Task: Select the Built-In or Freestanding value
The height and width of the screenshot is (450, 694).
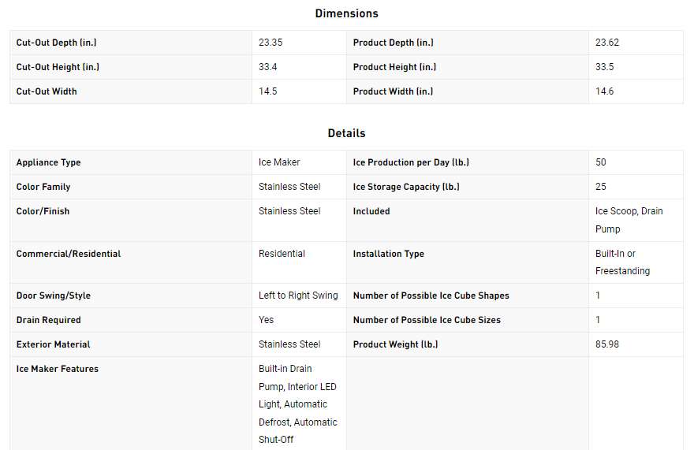Action: [622, 262]
